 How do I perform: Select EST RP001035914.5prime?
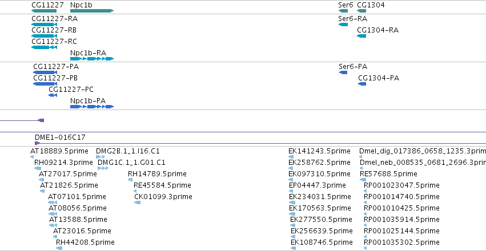pos(401,220)
